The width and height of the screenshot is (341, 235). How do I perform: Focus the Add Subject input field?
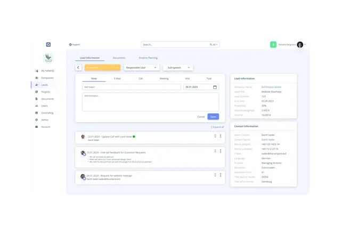pyautogui.click(x=132, y=87)
